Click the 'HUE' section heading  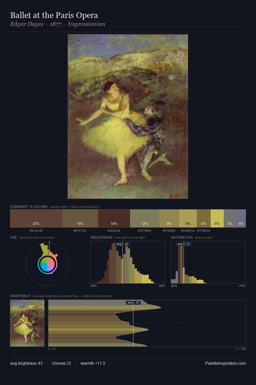[14, 237]
